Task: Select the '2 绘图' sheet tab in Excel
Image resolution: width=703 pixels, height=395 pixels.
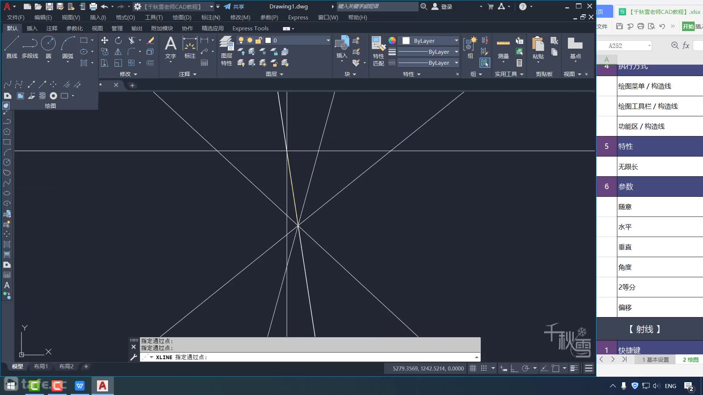Action: pyautogui.click(x=691, y=360)
